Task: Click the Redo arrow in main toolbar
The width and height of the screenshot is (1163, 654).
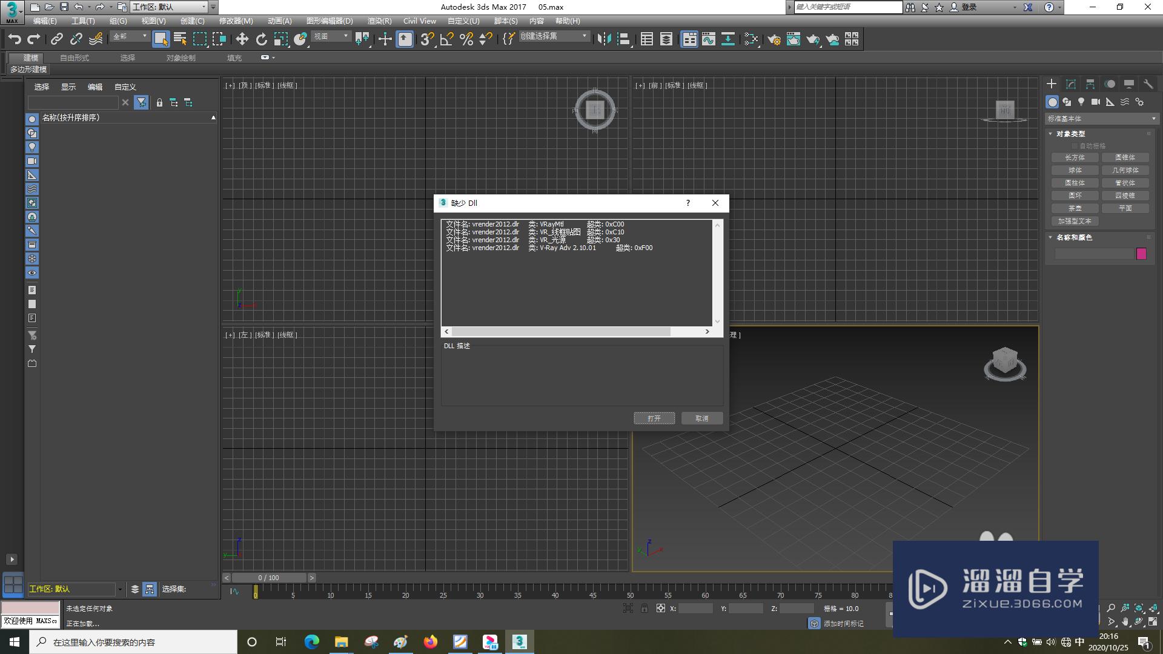Action: pos(34,39)
